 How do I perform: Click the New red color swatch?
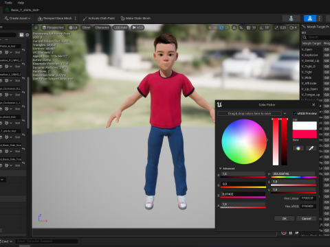tap(305, 134)
